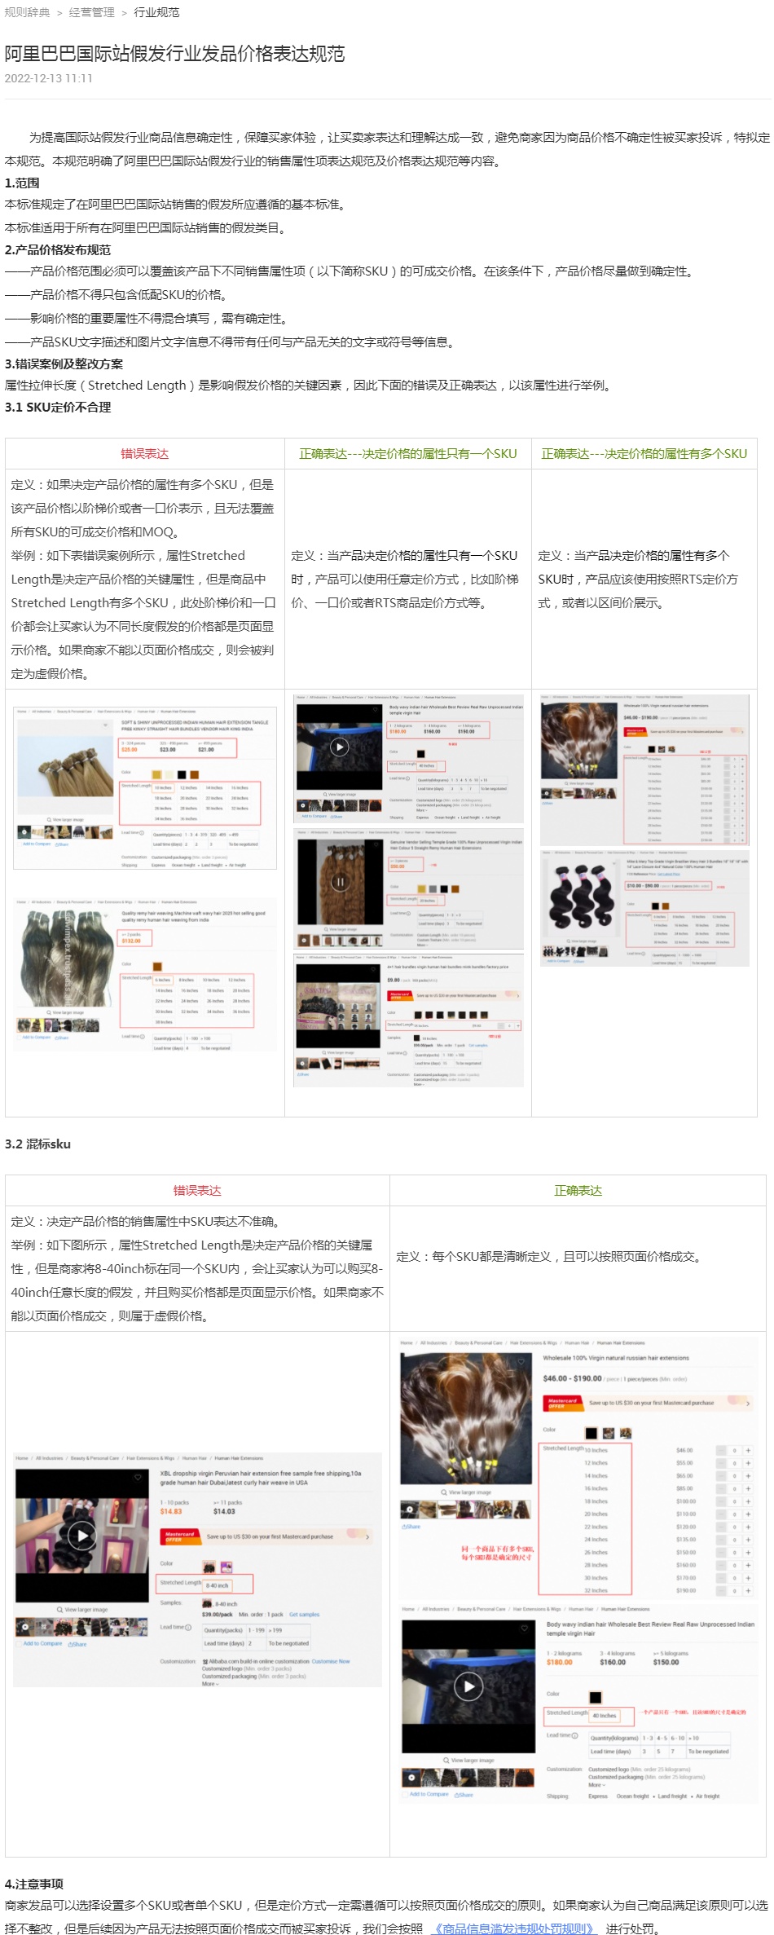This screenshot has height=1935, width=774.
Task: Click the heading 2.产品价格发布规范
Action: (58, 250)
